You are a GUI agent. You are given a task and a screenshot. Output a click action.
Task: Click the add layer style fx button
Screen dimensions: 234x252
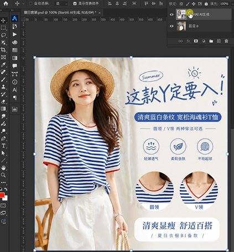(x=188, y=41)
